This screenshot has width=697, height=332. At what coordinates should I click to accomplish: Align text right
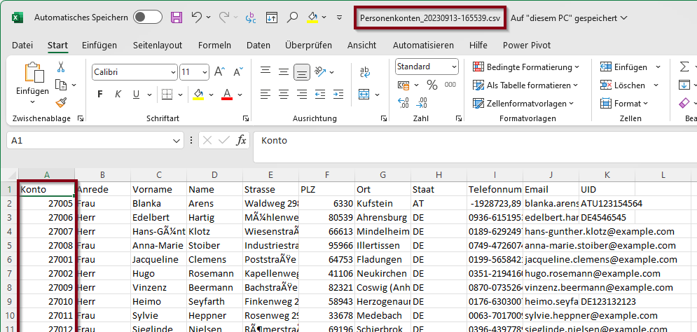coord(302,95)
